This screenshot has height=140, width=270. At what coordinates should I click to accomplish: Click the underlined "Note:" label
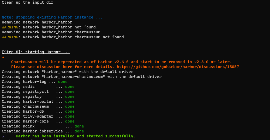[7, 17]
